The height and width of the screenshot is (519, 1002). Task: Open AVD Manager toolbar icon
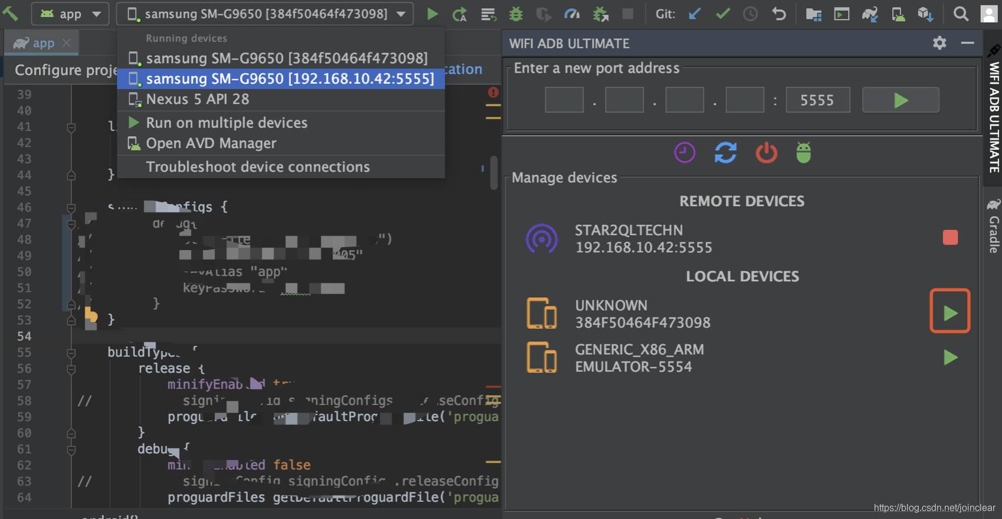898,14
